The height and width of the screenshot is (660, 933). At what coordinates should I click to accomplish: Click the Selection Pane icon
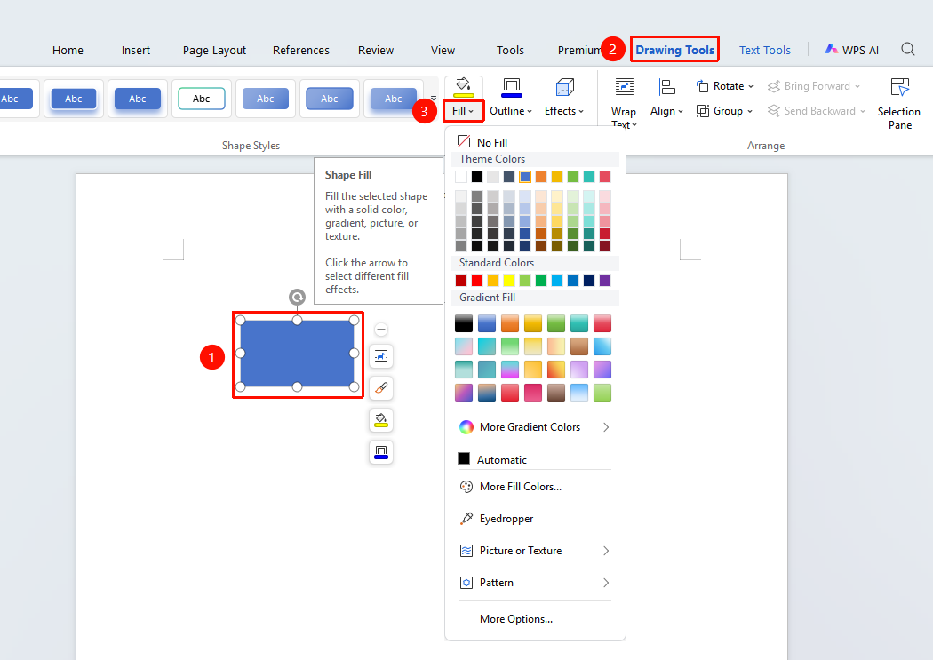tap(899, 87)
